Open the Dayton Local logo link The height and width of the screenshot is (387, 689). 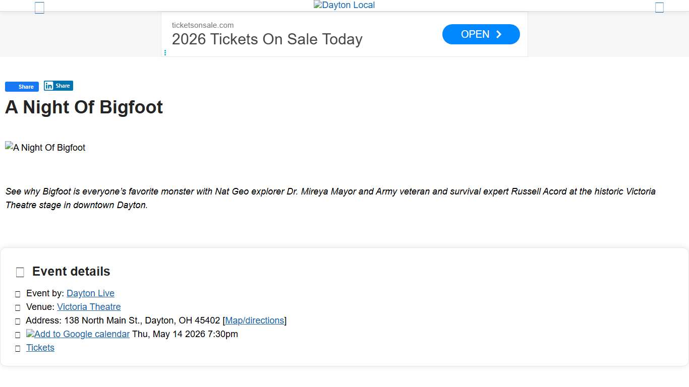pyautogui.click(x=344, y=6)
